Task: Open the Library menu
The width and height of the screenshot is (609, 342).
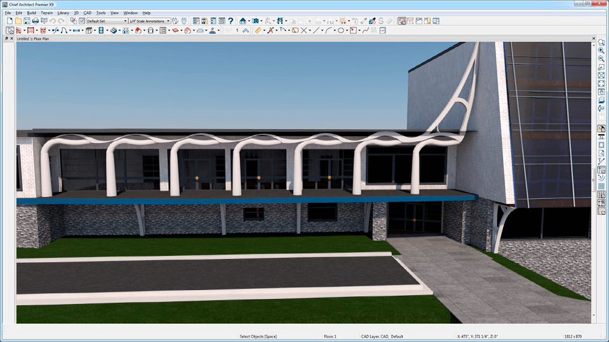Action: pyautogui.click(x=63, y=13)
